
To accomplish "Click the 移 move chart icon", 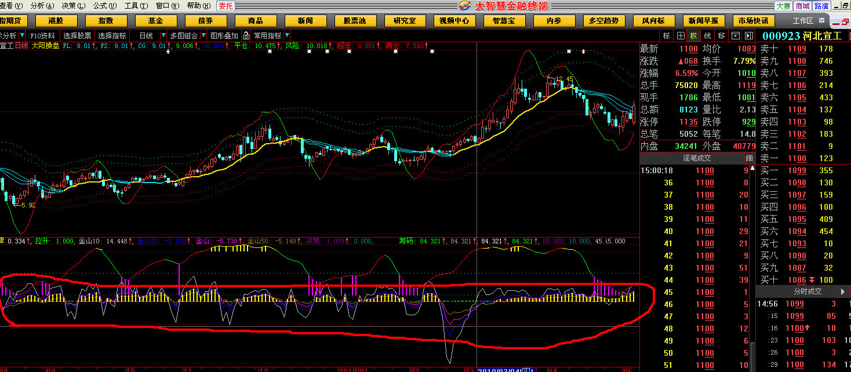I will pos(721,35).
